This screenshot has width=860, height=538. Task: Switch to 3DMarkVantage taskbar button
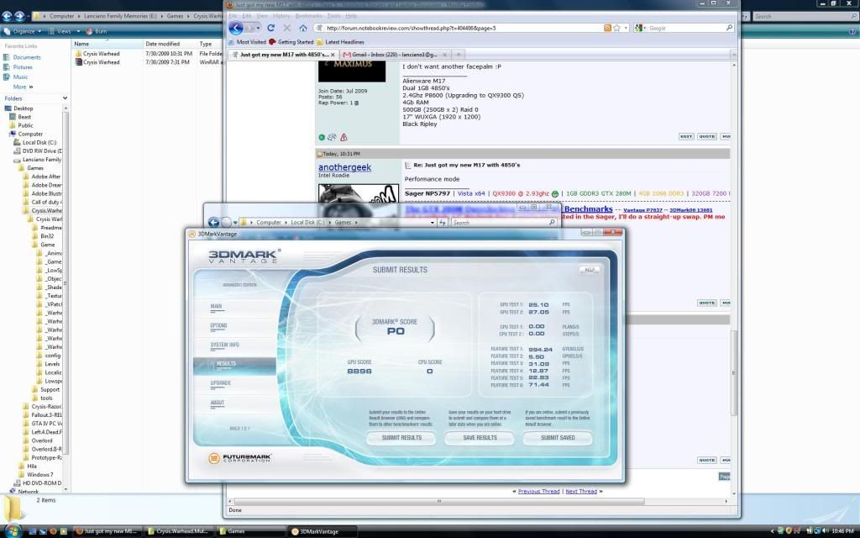click(x=322, y=531)
